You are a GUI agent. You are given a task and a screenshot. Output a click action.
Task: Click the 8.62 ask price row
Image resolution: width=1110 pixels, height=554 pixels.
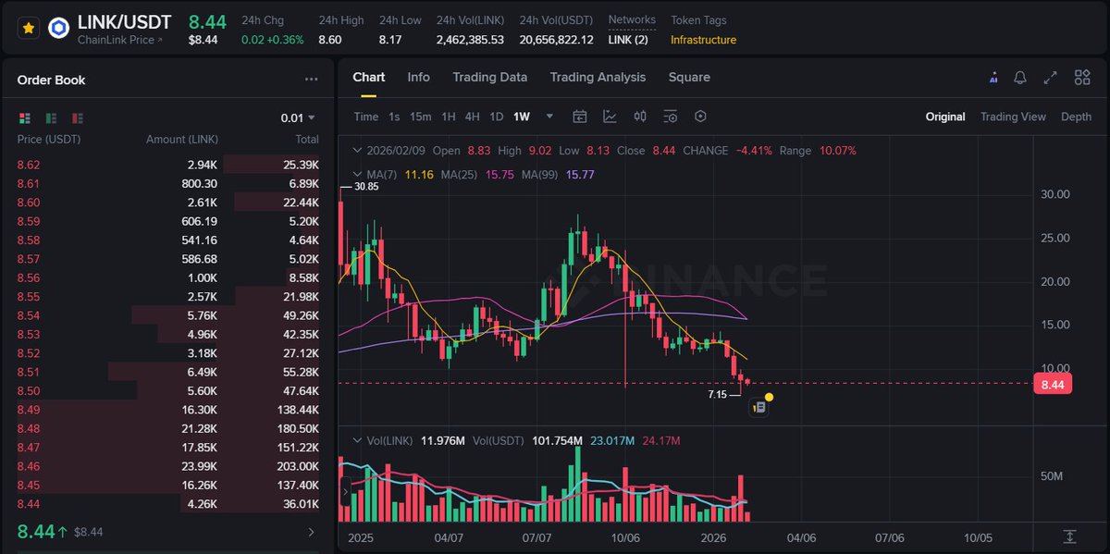[167, 165]
